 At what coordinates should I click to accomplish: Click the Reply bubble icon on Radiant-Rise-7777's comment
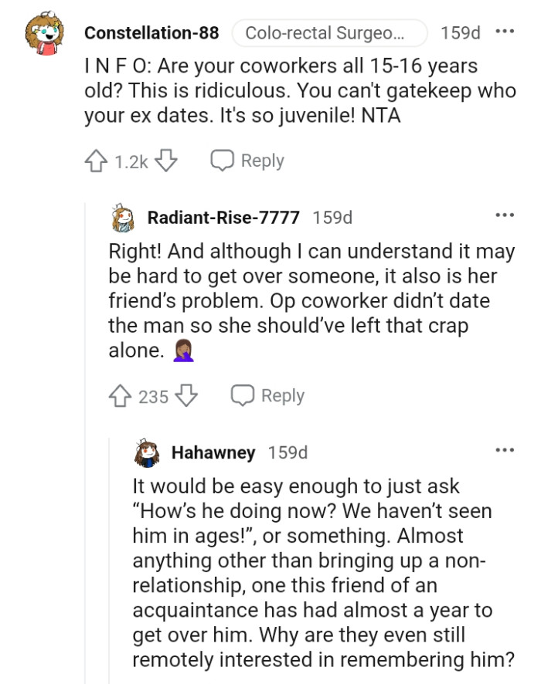(x=244, y=395)
